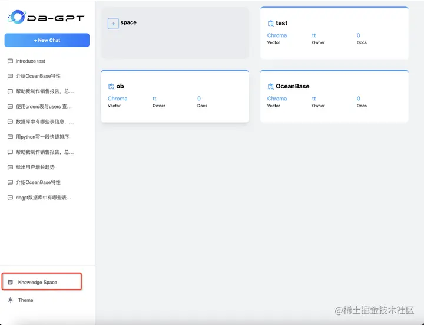Click the Theme sun icon
Screen dimensions: 424x325
pos(10,300)
